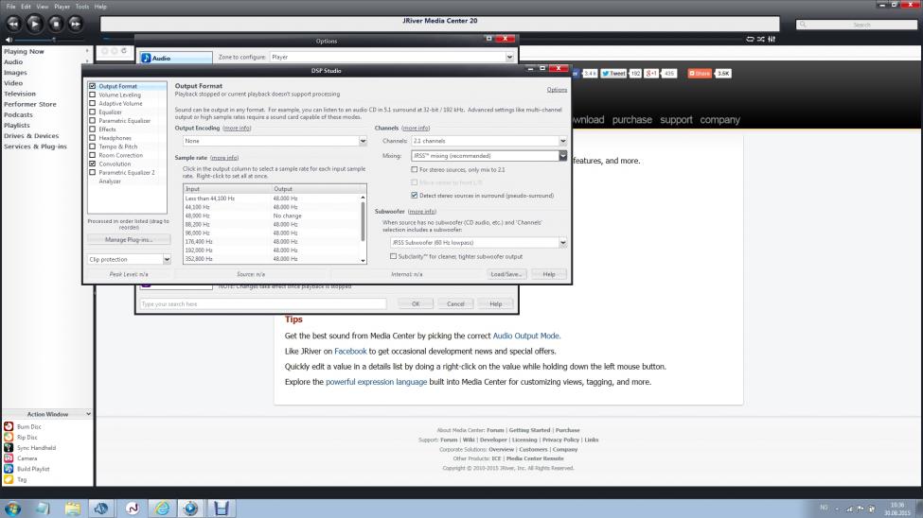Open Internet Explorer from the taskbar
This screenshot has height=518, width=923.
[x=162, y=509]
